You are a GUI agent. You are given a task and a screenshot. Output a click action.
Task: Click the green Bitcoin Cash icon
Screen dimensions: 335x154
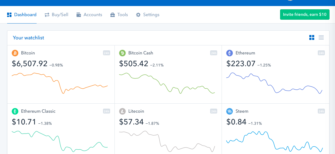tap(122, 53)
